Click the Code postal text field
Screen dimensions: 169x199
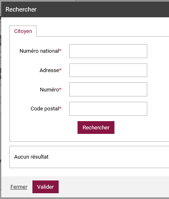pos(108,109)
